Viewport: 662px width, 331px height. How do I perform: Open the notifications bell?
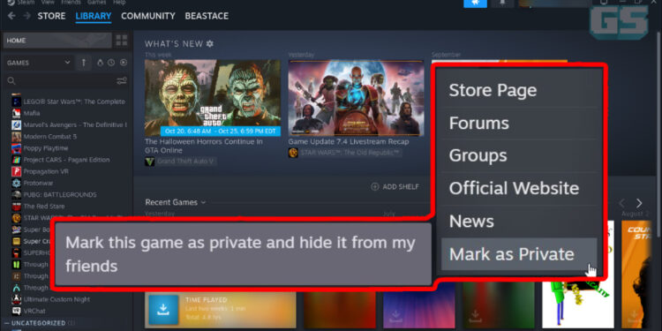tap(503, 3)
